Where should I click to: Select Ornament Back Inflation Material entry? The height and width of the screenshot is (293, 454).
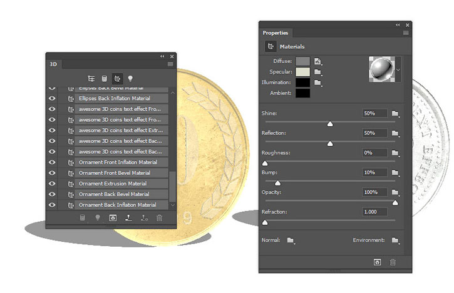(118, 205)
